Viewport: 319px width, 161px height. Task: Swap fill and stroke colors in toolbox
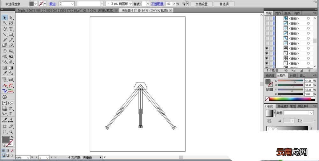12,137
